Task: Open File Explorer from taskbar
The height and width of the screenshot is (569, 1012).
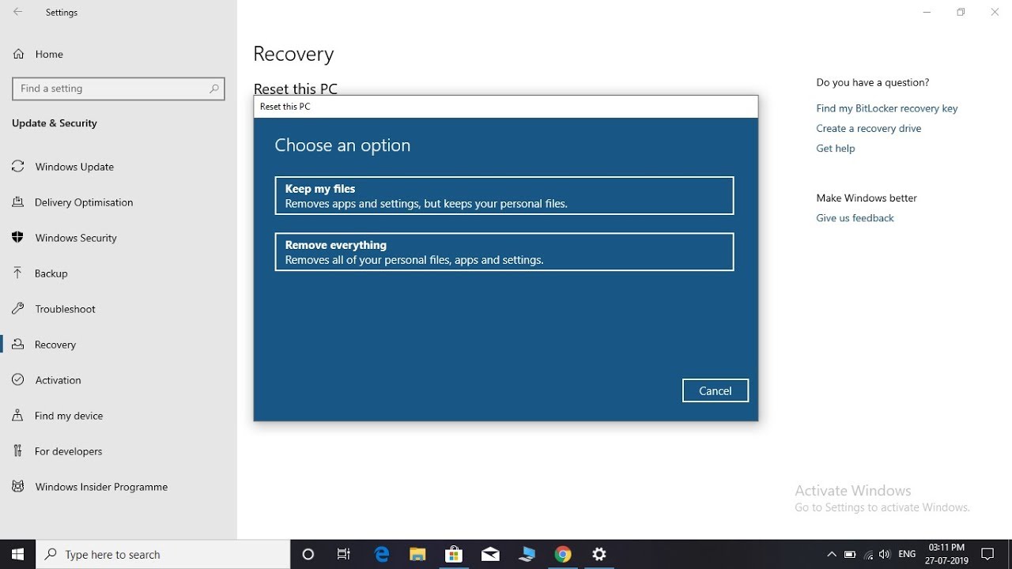Action: coord(417,554)
